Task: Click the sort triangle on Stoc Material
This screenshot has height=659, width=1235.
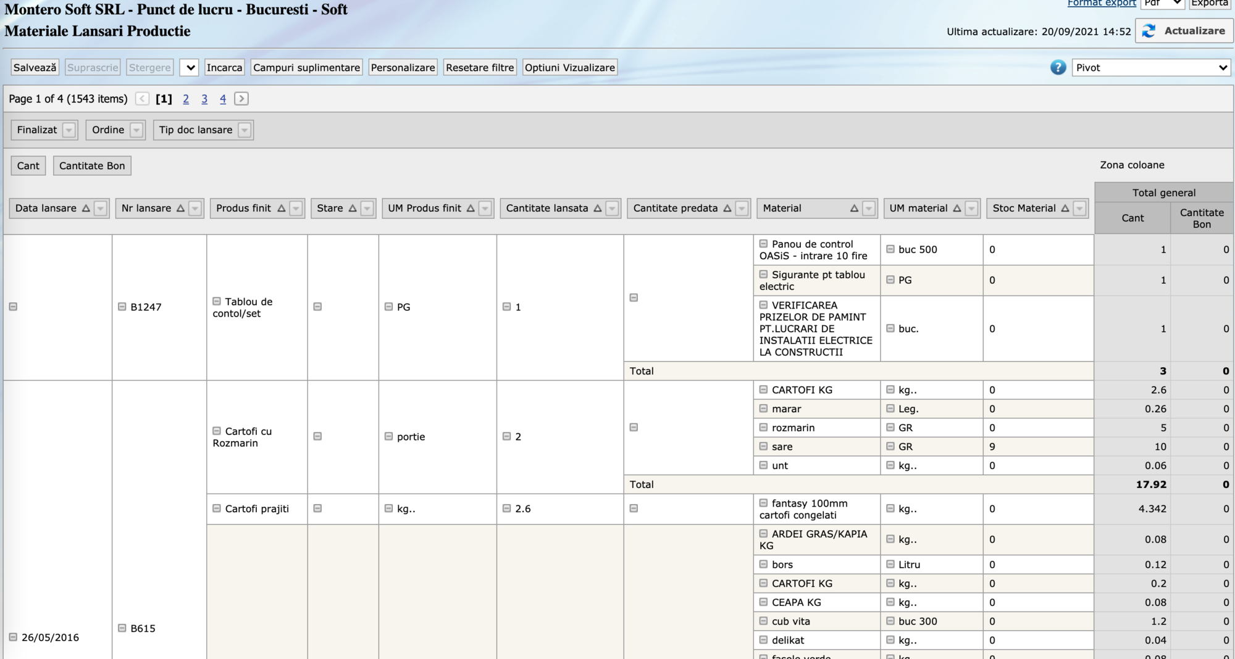Action: tap(1065, 209)
